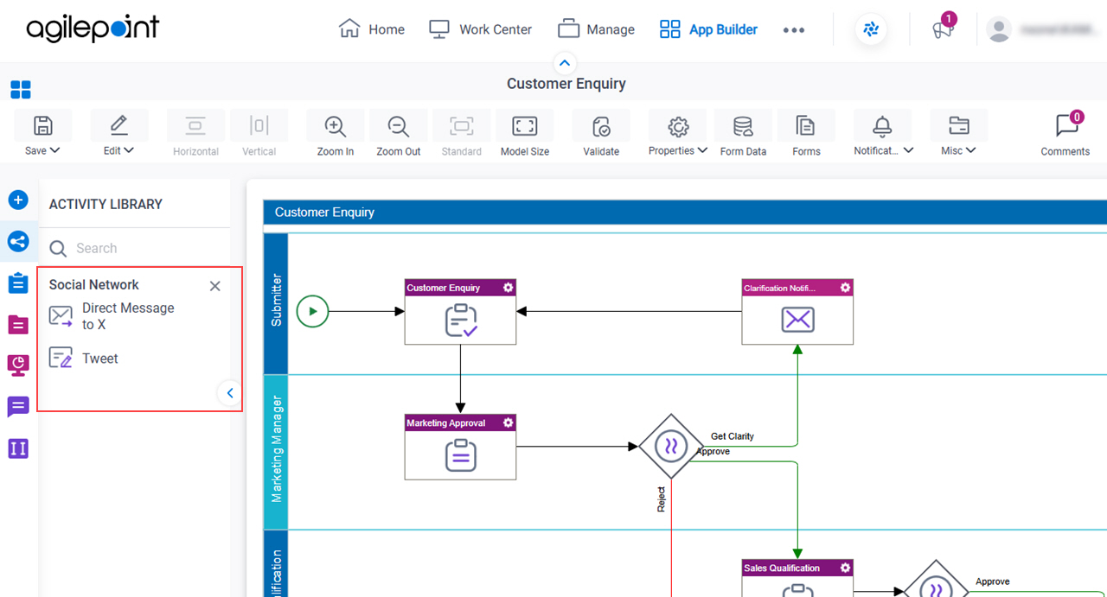1107x597 pixels.
Task: Open the magenta document sidebar icon
Action: (x=18, y=324)
